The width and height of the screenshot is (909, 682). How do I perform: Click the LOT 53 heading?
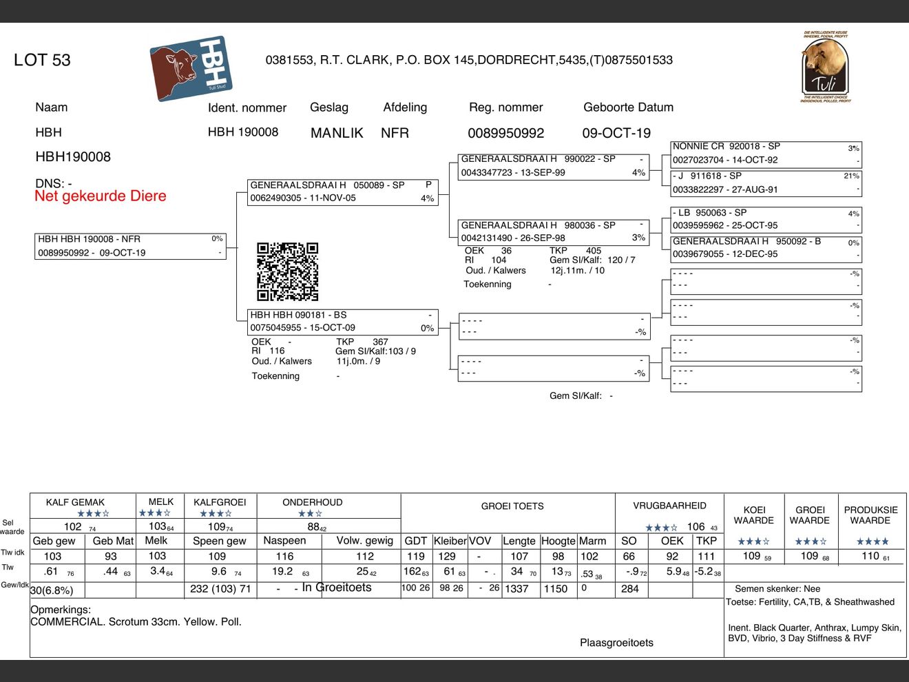(42, 61)
